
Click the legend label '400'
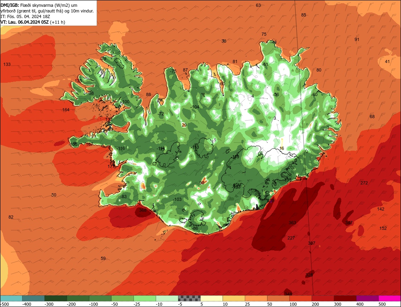360,304
